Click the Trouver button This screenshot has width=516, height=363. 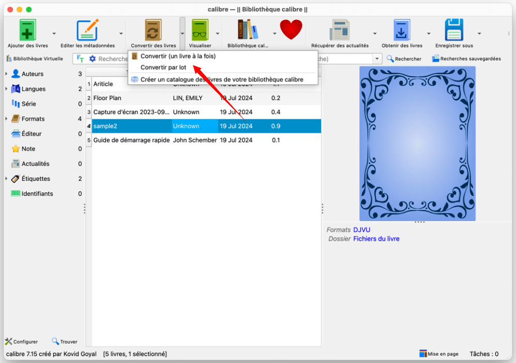coord(65,341)
